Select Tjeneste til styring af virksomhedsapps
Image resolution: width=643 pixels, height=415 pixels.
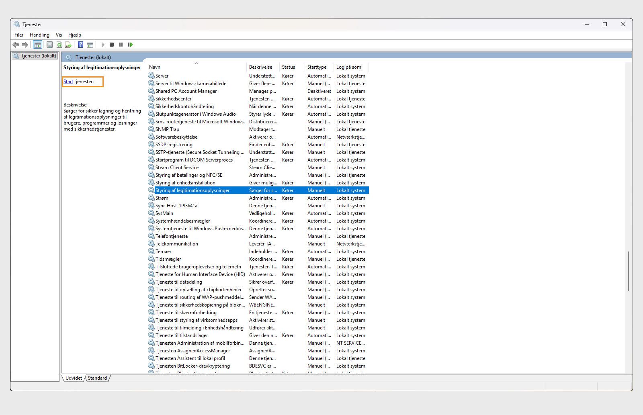pos(258,320)
